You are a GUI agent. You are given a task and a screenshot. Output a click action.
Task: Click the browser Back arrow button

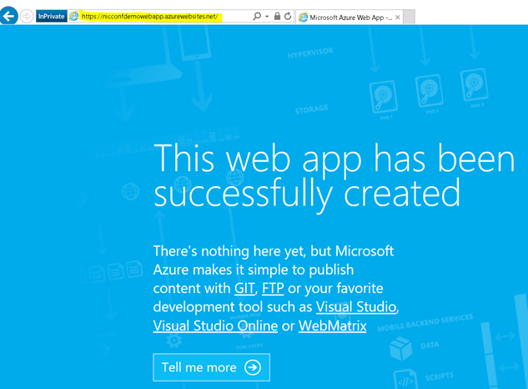click(x=8, y=16)
